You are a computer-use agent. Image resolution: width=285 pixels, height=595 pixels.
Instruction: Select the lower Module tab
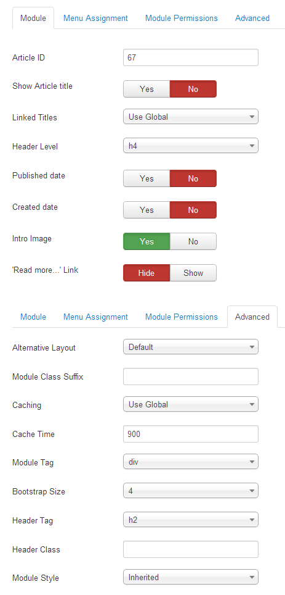tap(33, 317)
